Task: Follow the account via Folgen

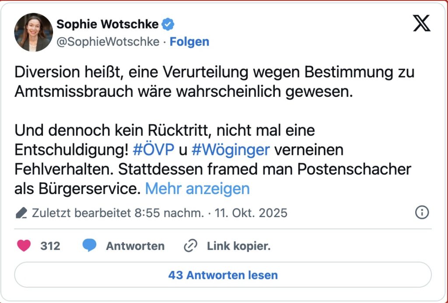Action: point(189,42)
